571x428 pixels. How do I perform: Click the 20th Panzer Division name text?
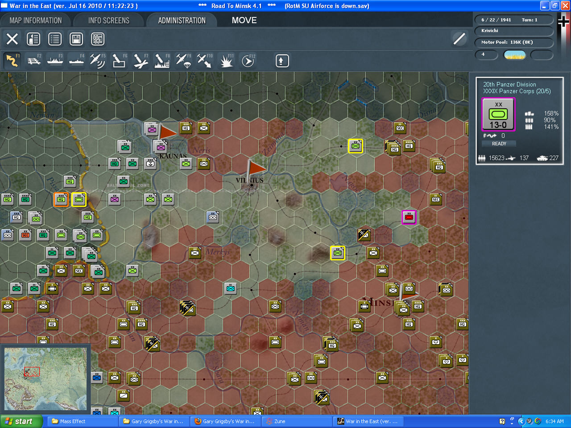coord(509,84)
